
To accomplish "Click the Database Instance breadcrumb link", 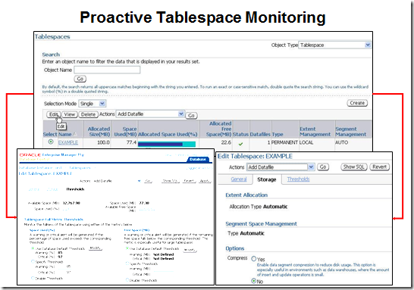I will (x=40, y=167).
